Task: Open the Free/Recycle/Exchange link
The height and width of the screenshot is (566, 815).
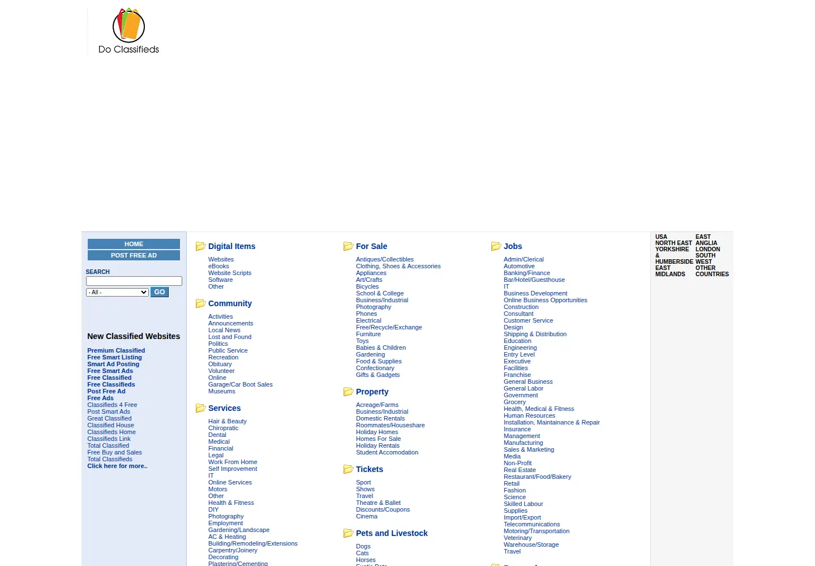Action: tap(389, 327)
